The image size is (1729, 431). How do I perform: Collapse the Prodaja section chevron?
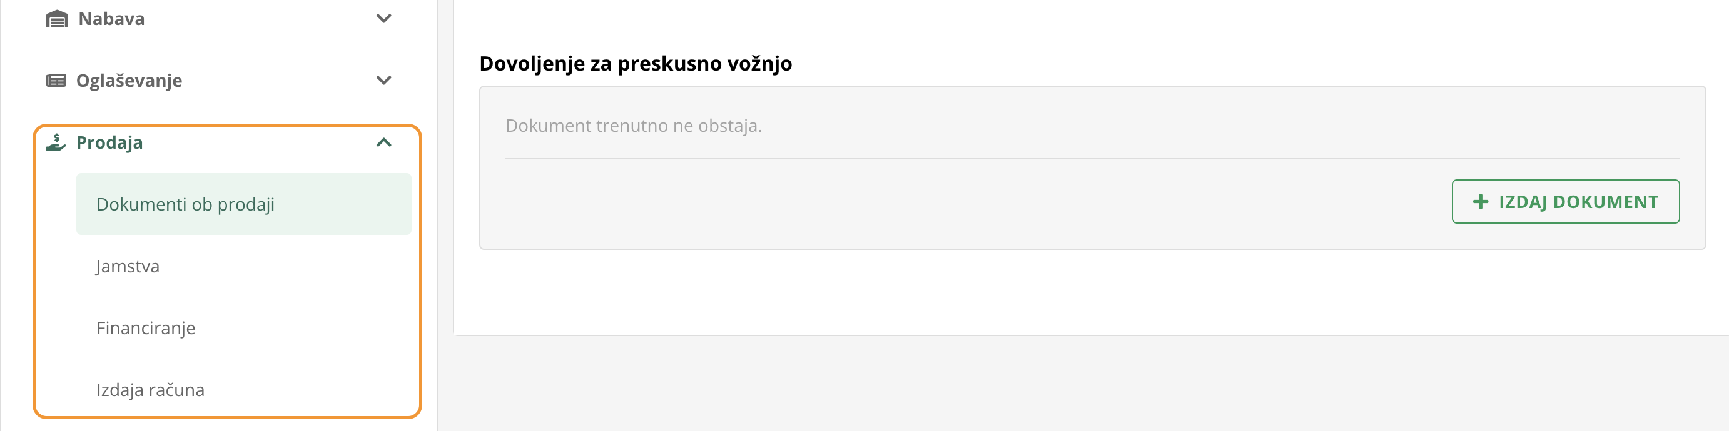(x=384, y=142)
